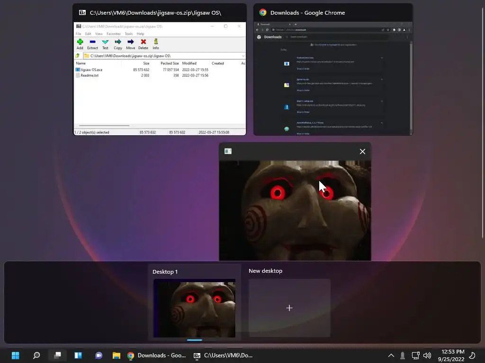Open the clock showing 12:53 PM
The width and height of the screenshot is (485, 363).
pos(451,355)
